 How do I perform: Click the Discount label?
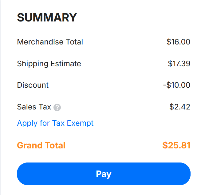[33, 85]
